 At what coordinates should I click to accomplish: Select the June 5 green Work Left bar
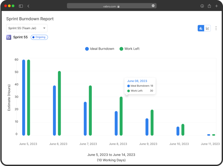coord(28,98)
